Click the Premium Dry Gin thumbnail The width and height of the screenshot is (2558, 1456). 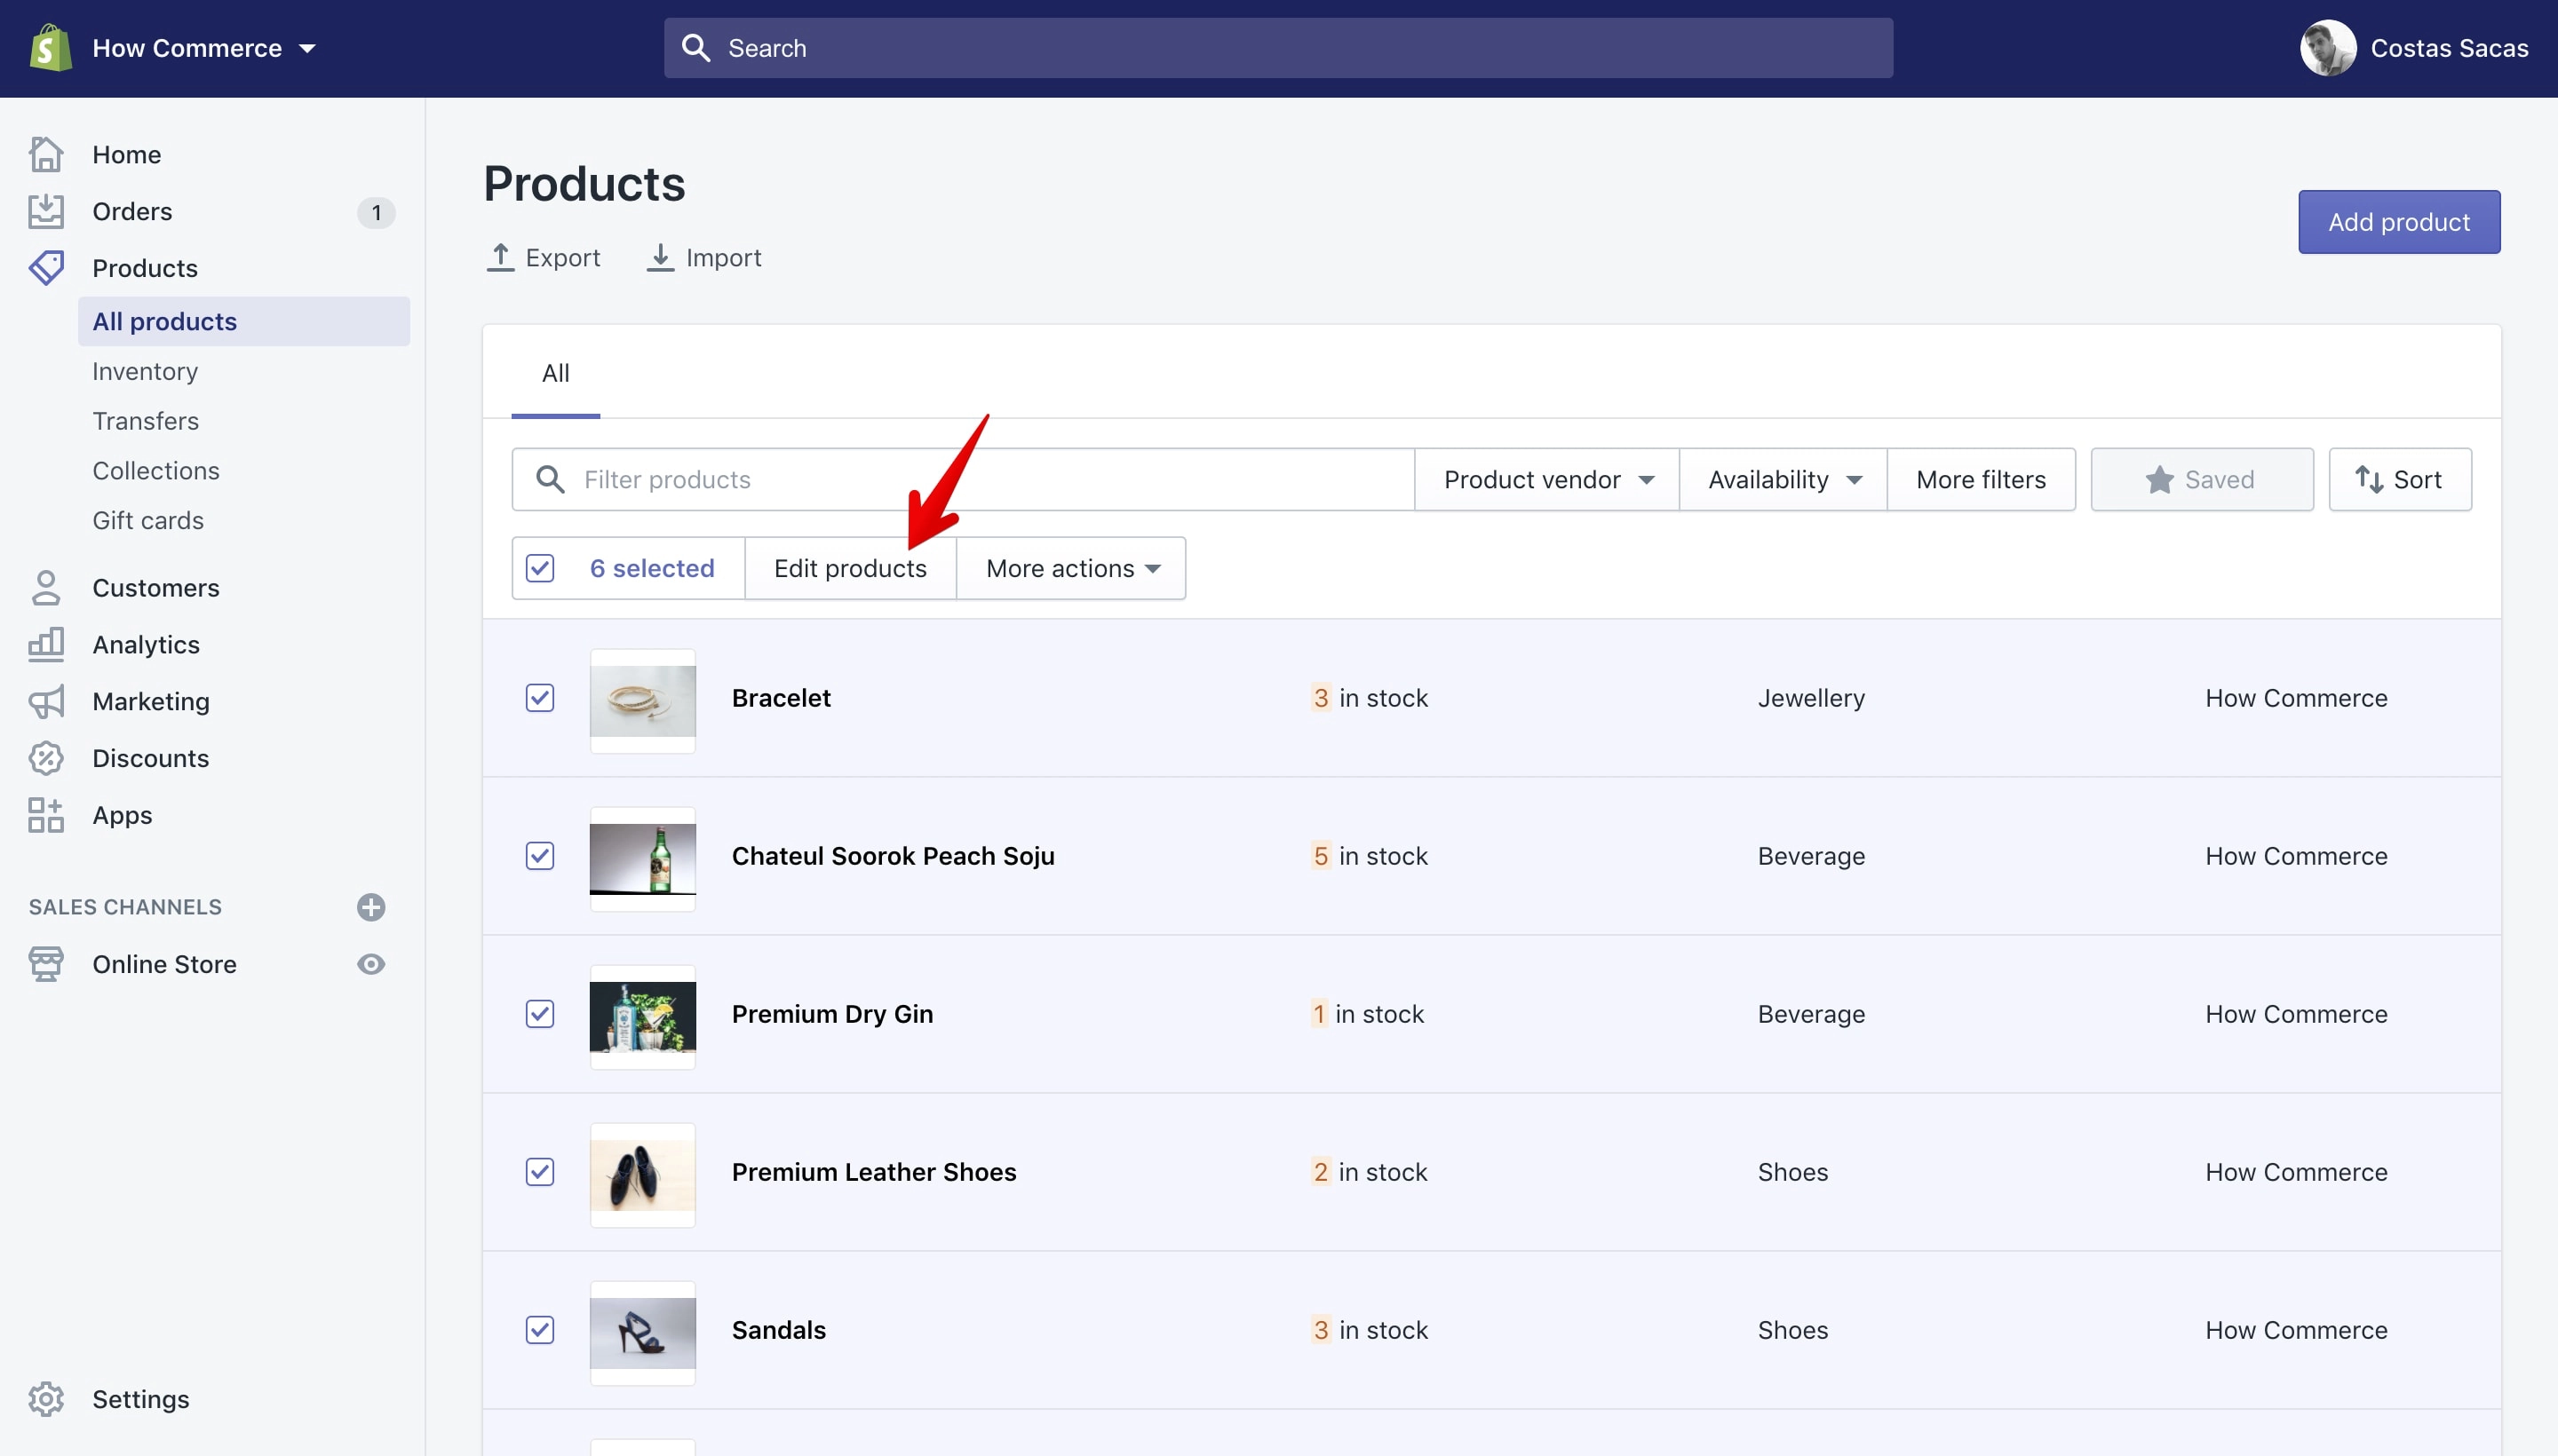[642, 1017]
